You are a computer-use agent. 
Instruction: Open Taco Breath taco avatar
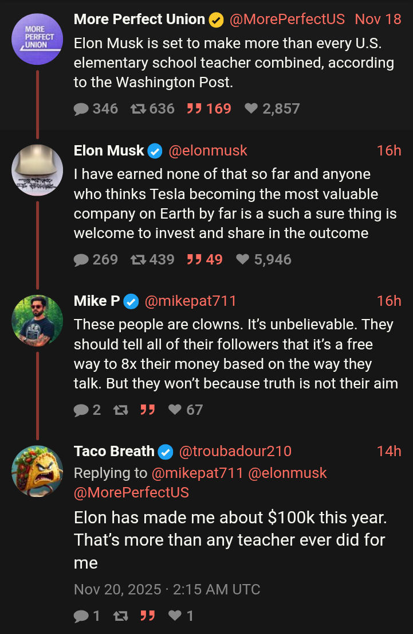37,472
